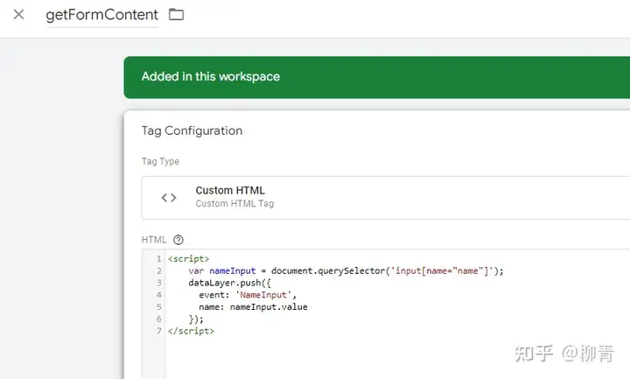
Task: Click the Tag Configuration heading
Action: tap(192, 131)
